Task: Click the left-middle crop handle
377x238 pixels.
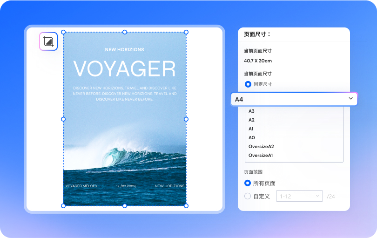Action: 63,119
